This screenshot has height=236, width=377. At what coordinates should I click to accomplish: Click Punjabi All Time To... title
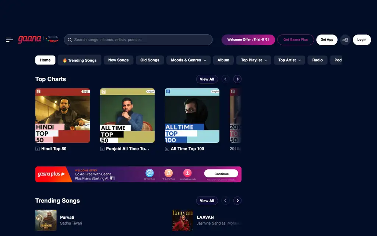(x=127, y=149)
